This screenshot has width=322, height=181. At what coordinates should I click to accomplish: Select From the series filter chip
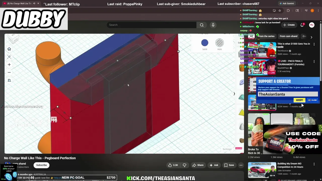[x=266, y=36]
